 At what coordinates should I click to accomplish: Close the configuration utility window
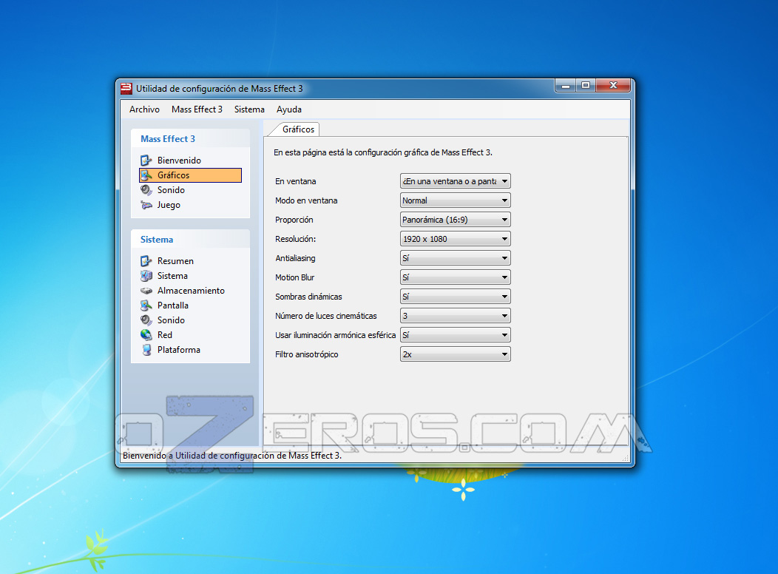click(x=613, y=85)
